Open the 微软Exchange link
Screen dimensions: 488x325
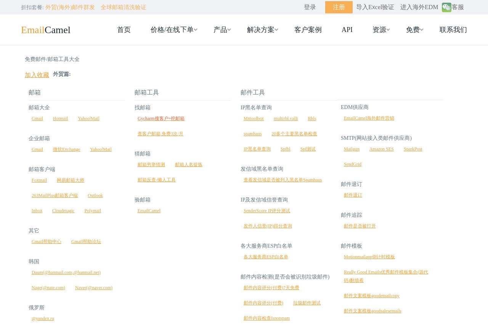coord(67,149)
